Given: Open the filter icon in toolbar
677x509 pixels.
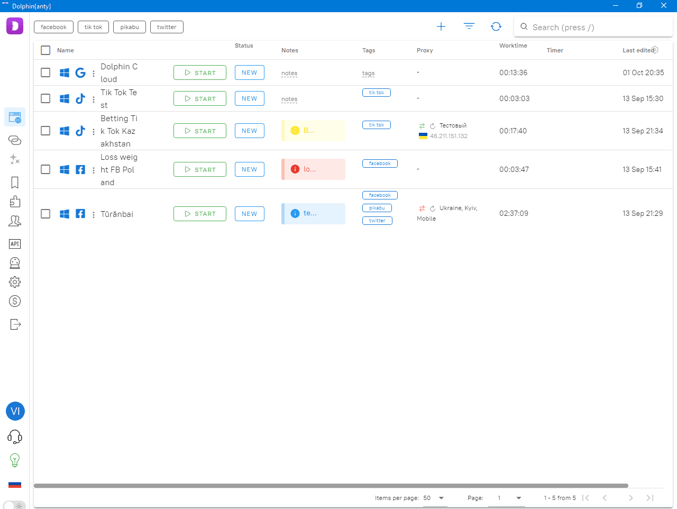Looking at the screenshot, I should [469, 26].
